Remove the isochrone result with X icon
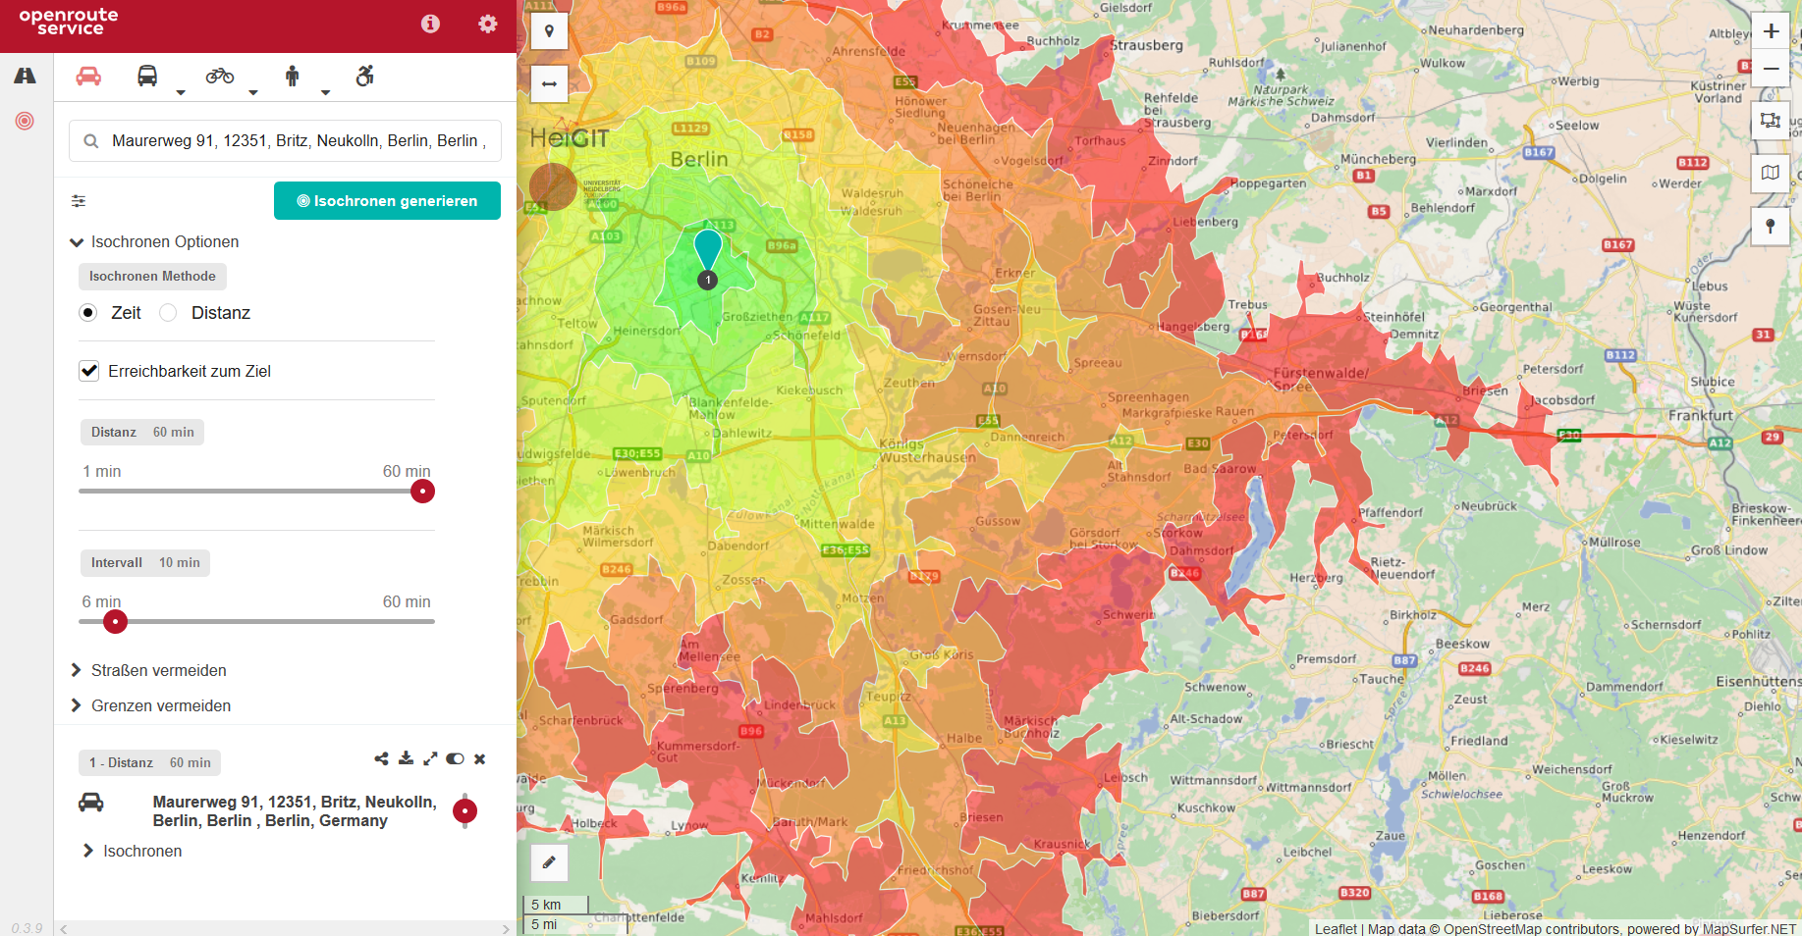 (480, 758)
